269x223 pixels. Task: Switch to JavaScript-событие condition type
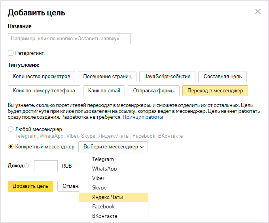(x=167, y=76)
